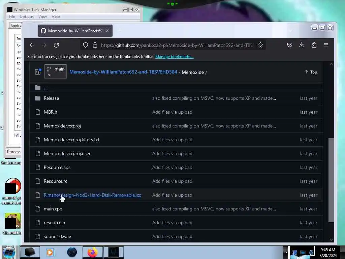Click the site security padlock icon

click(x=95, y=45)
